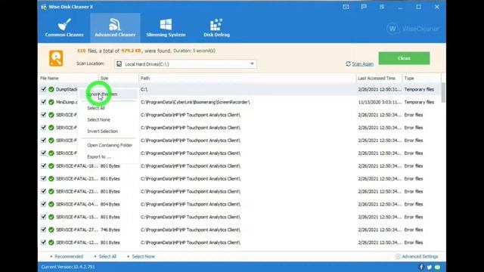484x272 pixels.
Task: Click the Advanced Settings gear icon
Action: pyautogui.click(x=398, y=257)
